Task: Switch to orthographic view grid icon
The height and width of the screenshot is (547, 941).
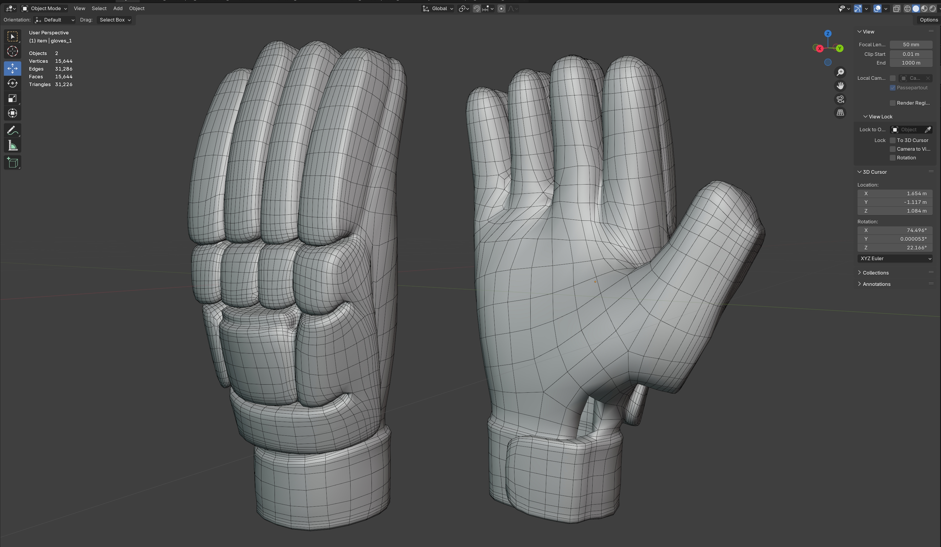Action: [x=840, y=113]
